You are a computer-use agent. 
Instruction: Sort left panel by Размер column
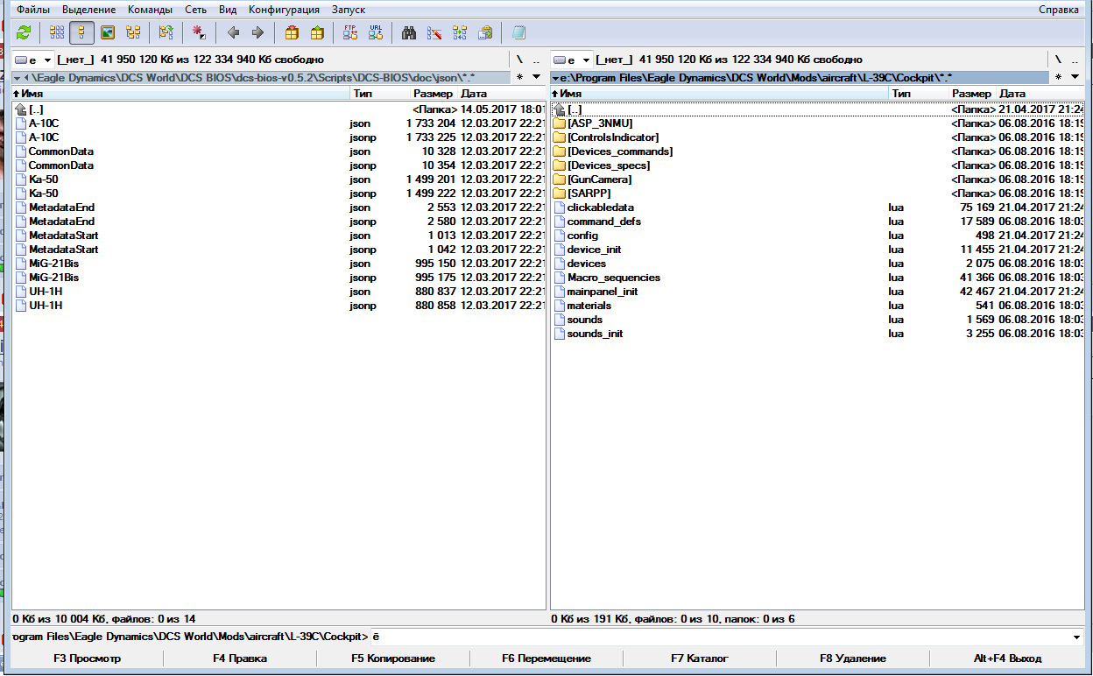[433, 93]
